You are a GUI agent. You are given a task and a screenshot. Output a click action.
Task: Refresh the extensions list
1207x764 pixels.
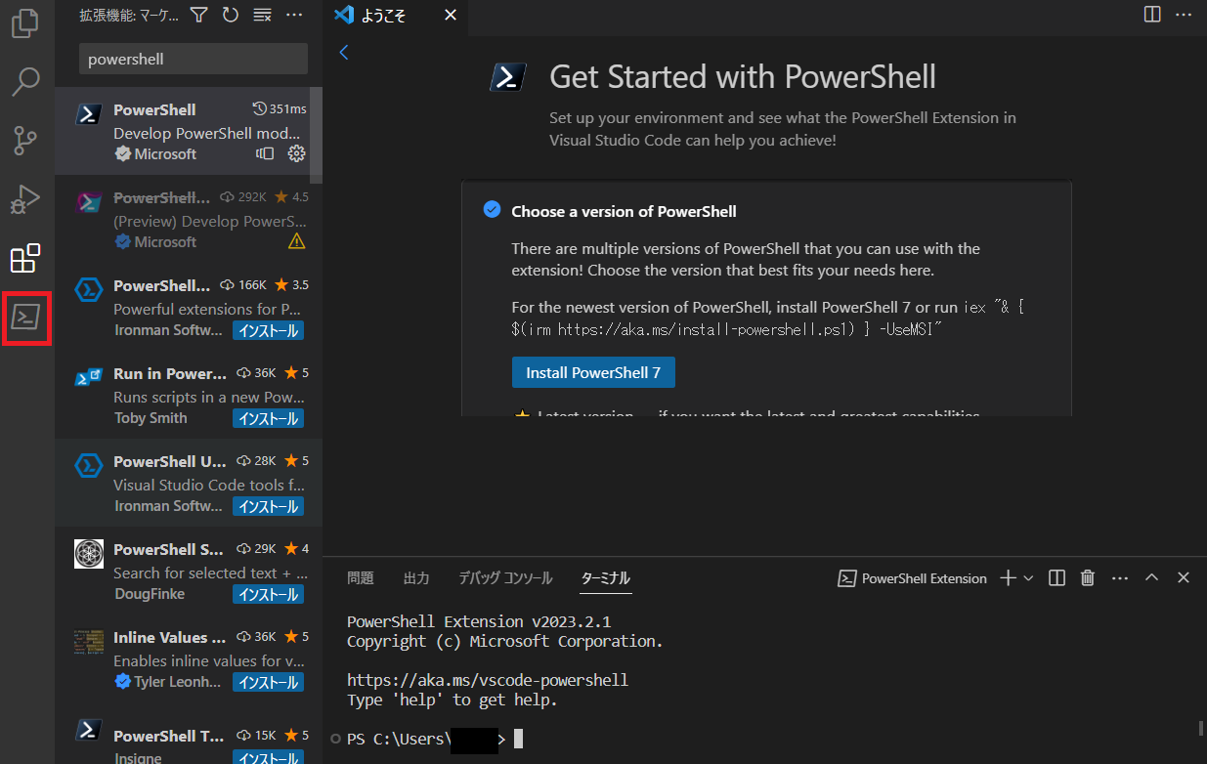[x=230, y=15]
